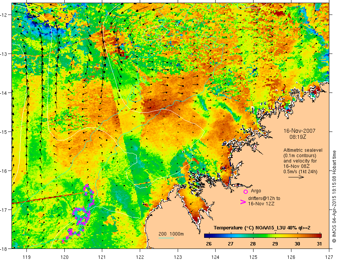337x260 pixels.
Task: Click longitude axis label 125
Action: coord(254,257)
